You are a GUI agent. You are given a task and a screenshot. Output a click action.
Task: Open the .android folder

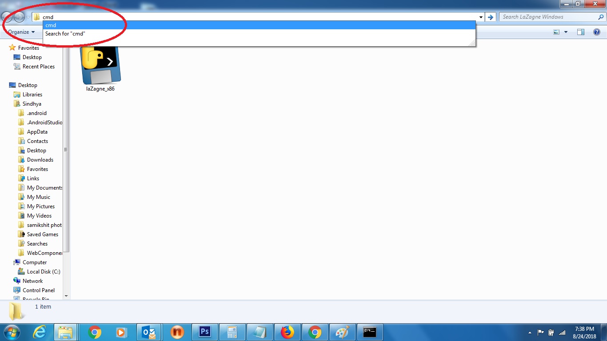click(x=36, y=113)
